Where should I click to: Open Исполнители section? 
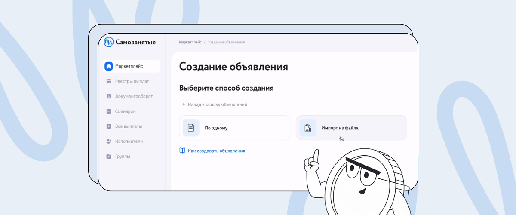click(x=132, y=141)
